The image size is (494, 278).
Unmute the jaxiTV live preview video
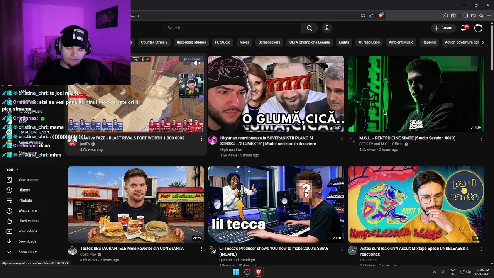click(x=197, y=63)
